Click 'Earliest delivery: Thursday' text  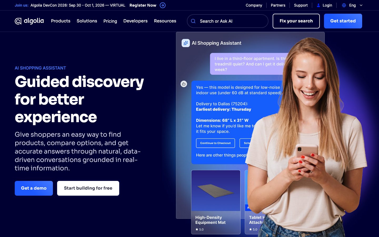pos(223,109)
